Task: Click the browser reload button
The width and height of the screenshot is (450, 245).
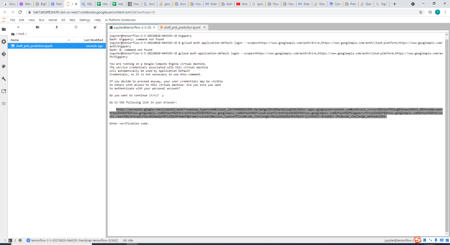Action: pyautogui.click(x=20, y=12)
